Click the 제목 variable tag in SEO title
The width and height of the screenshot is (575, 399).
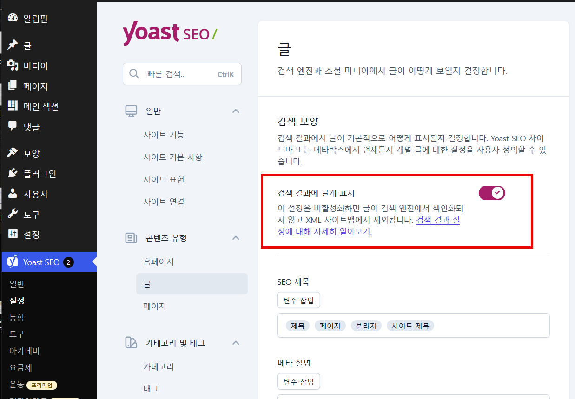pos(297,326)
